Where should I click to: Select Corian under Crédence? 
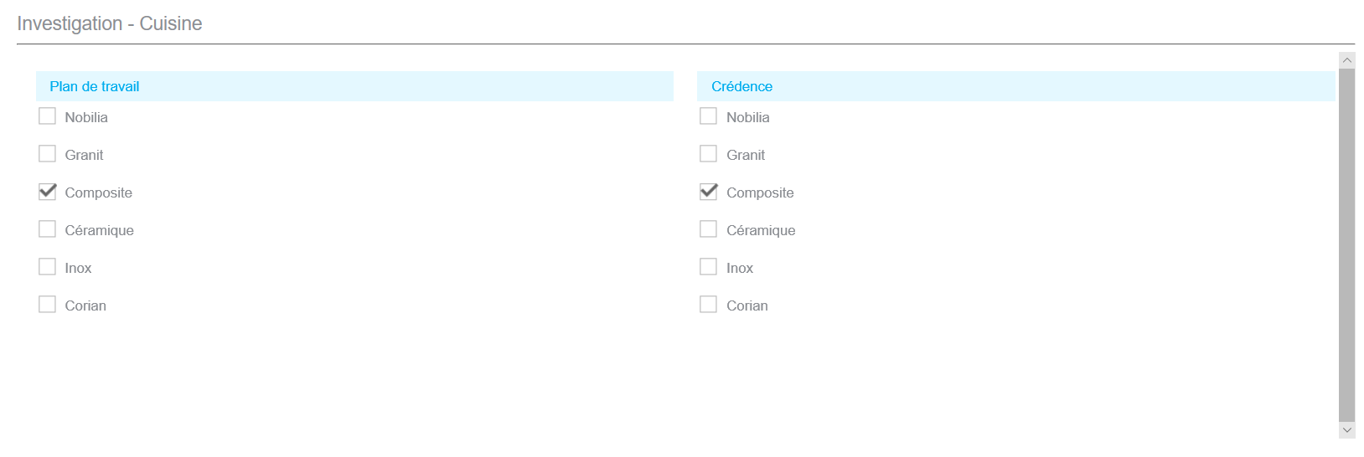pyautogui.click(x=708, y=305)
